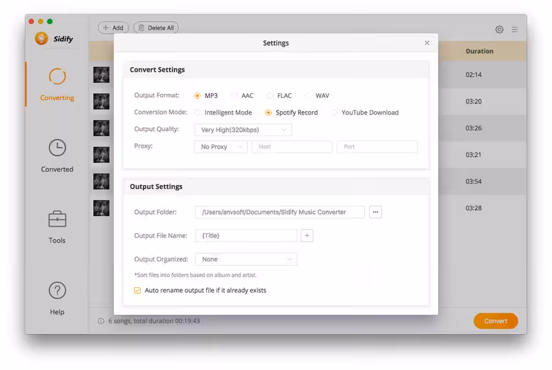552x370 pixels.
Task: Close the Settings dialog
Action: click(x=427, y=43)
